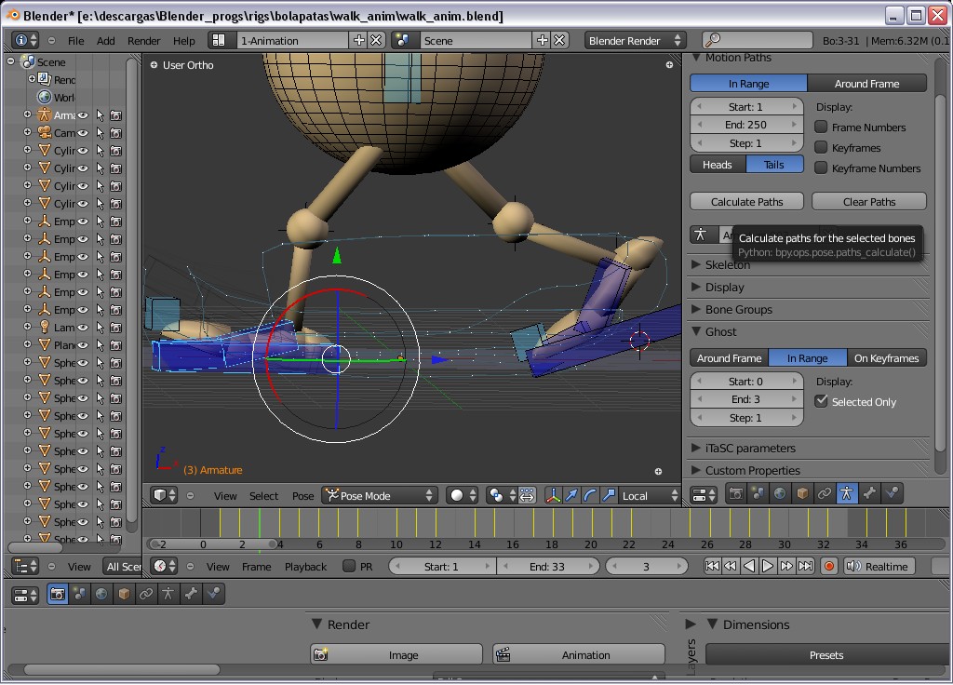Expand the Arma item in the outliner
Screen dimensions: 953x685
coord(27,114)
